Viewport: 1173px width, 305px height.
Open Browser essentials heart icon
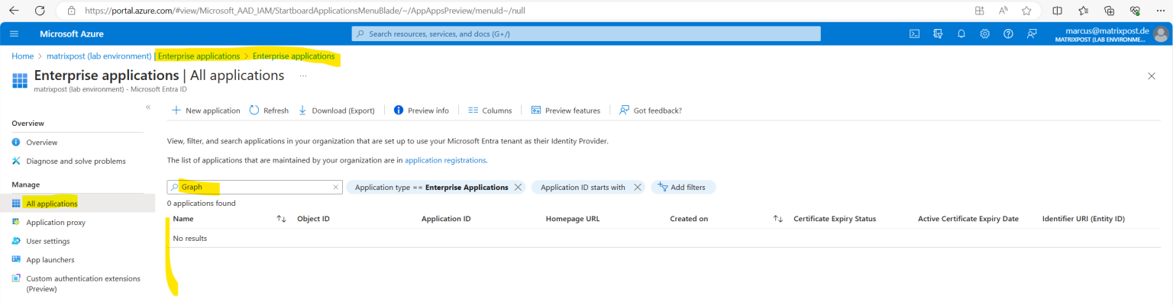[x=1136, y=11]
